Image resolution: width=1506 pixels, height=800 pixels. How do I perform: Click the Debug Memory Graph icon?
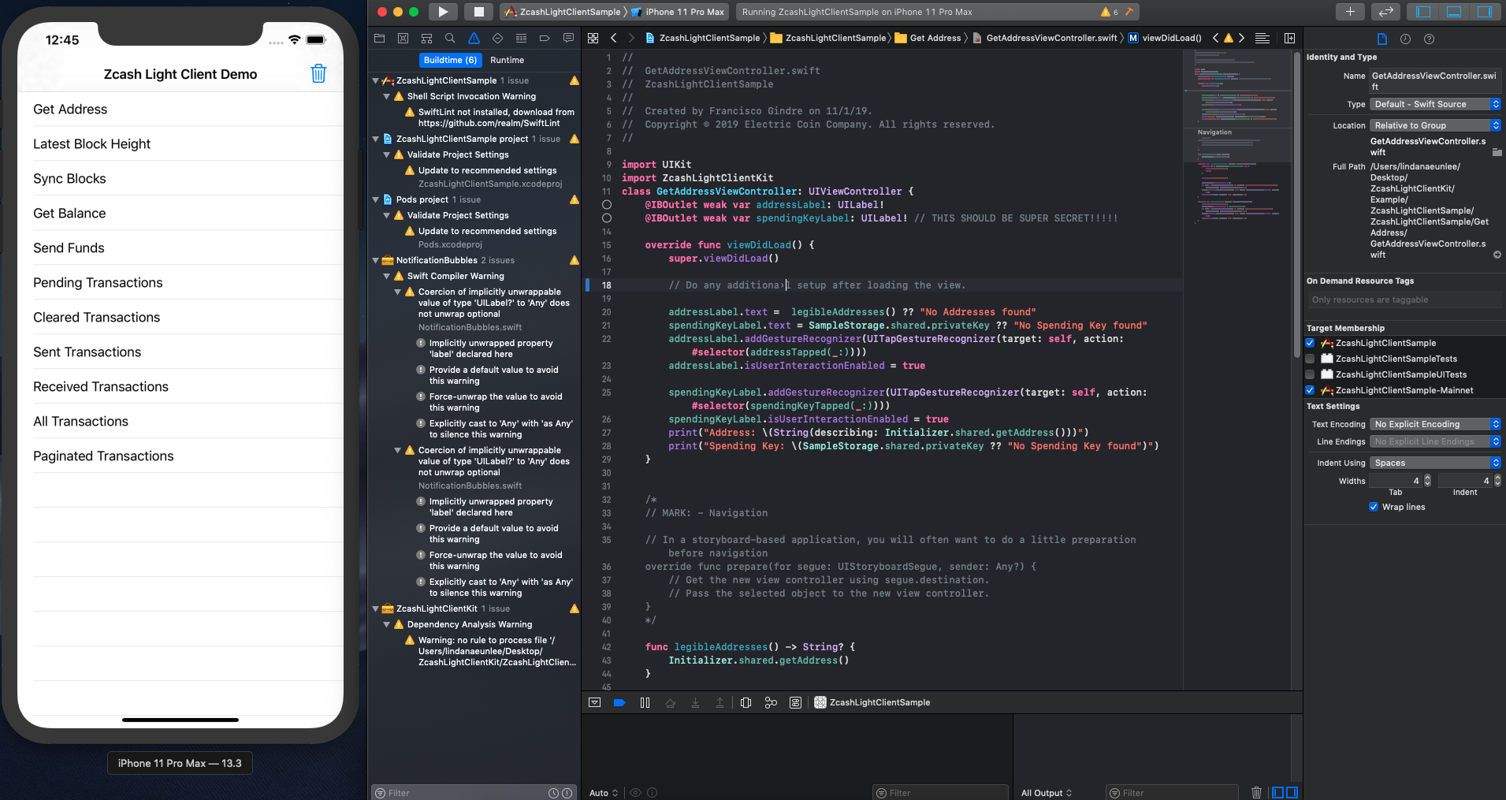tap(771, 702)
